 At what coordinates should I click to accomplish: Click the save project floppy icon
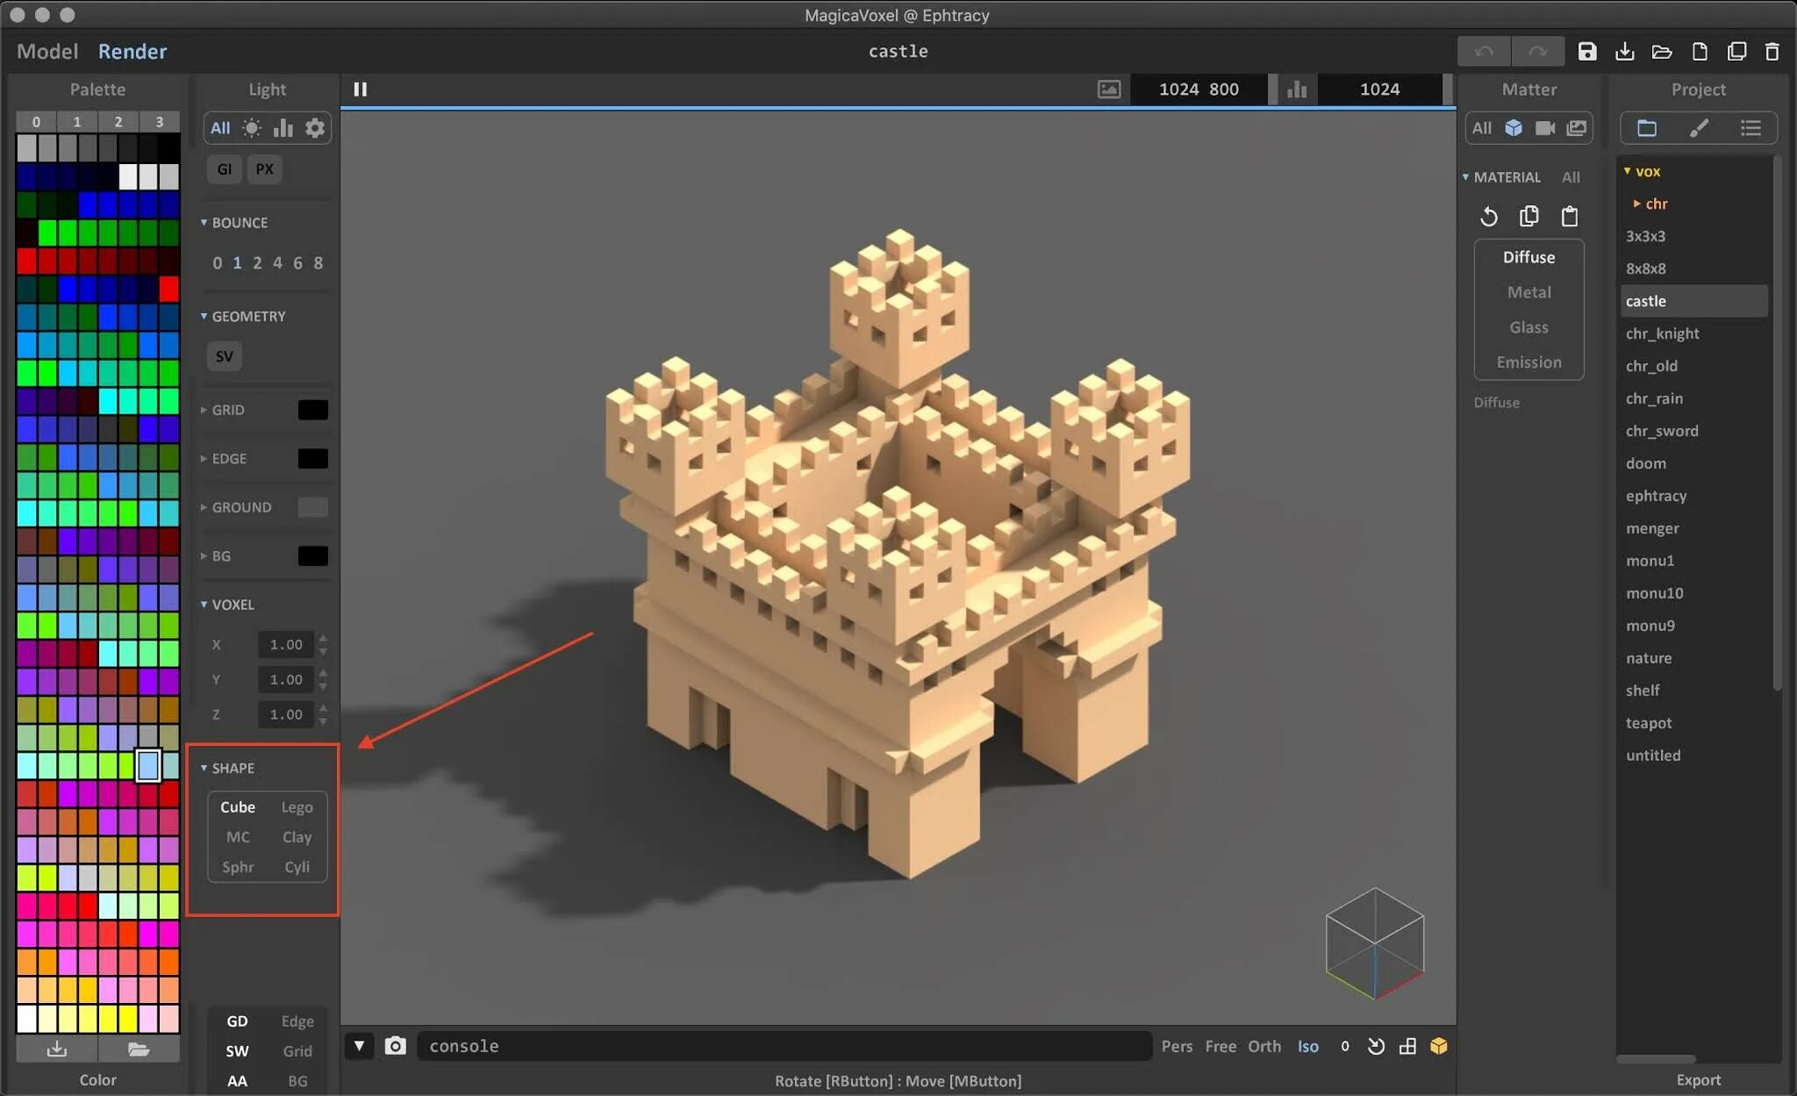click(1586, 52)
